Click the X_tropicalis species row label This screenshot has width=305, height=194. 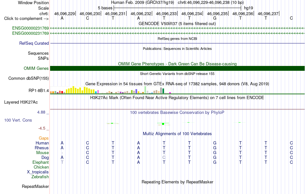tap(38, 172)
